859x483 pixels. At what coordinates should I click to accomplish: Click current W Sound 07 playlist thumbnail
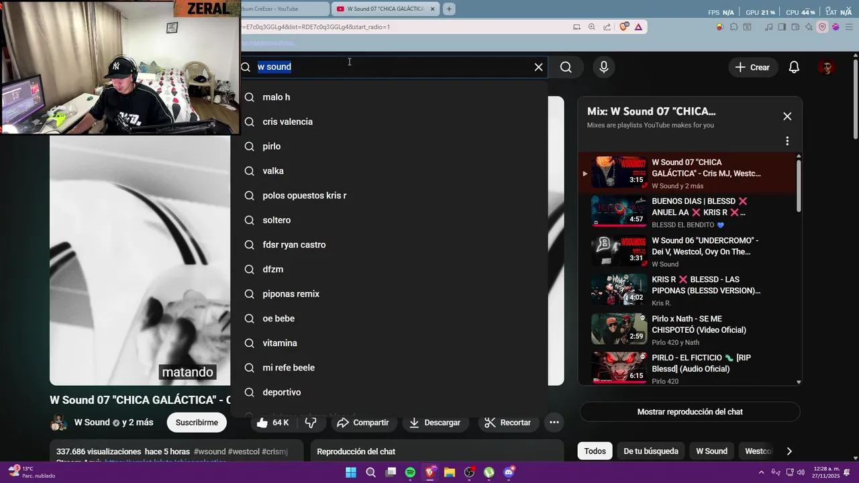click(619, 172)
